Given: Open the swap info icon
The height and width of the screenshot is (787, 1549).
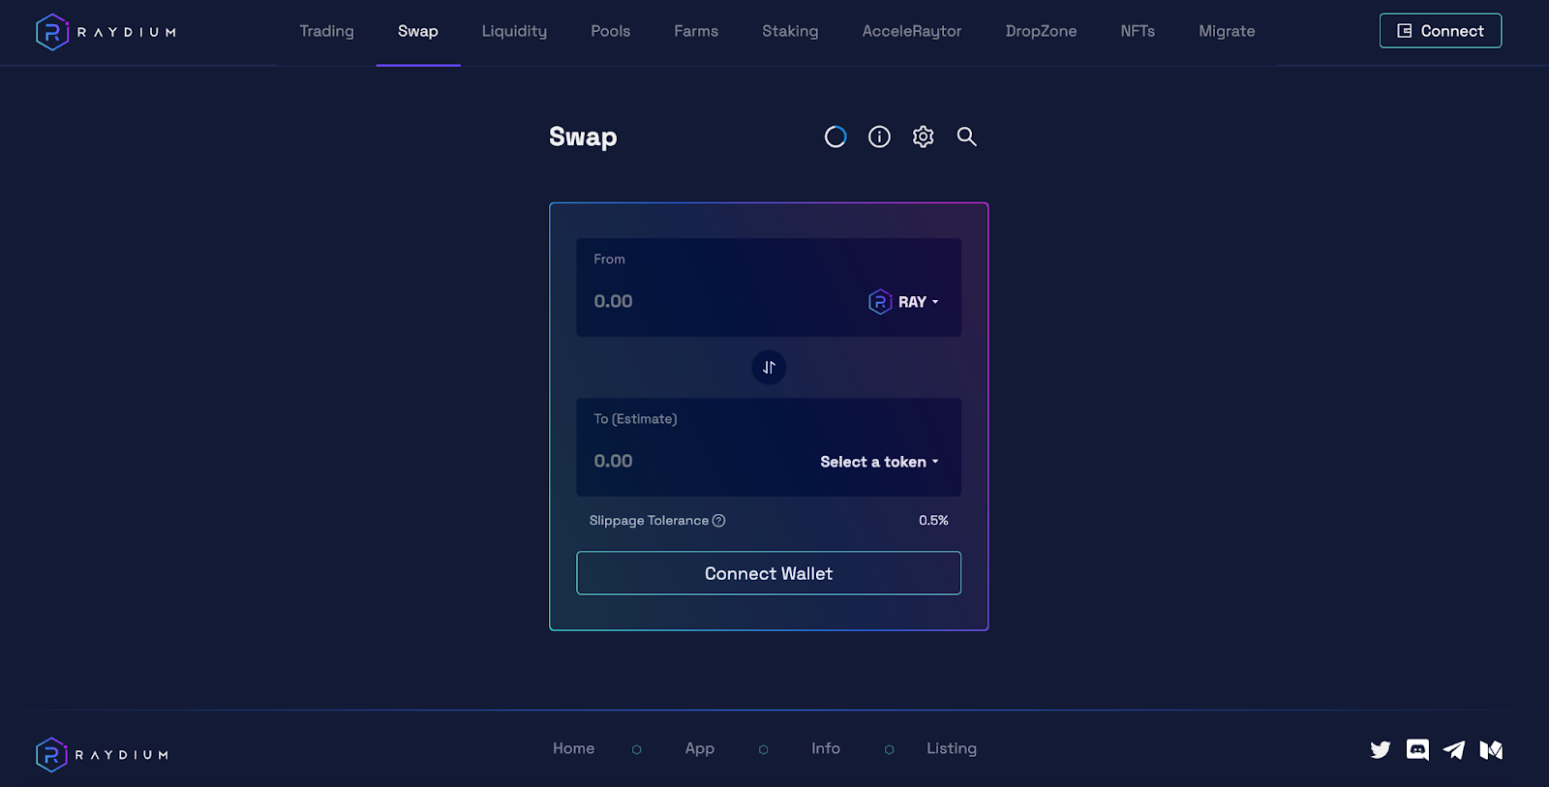Looking at the screenshot, I should tap(879, 136).
